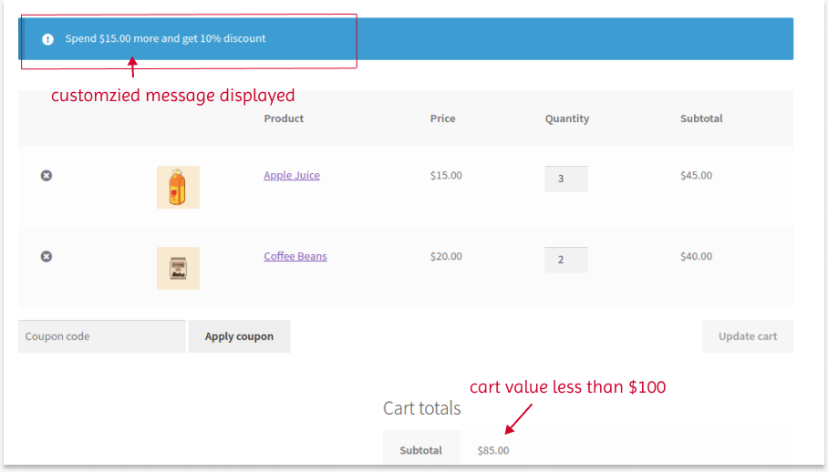Screen dimensions: 828x472
Task: Click the $40.00 Coffee Beans subtotal
Action: pos(696,256)
